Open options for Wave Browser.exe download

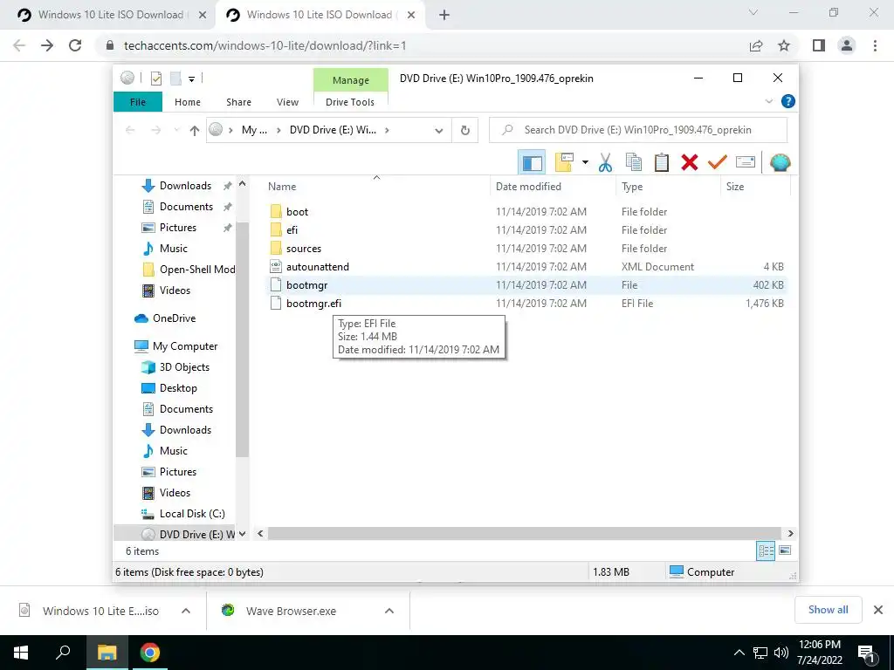389,611
